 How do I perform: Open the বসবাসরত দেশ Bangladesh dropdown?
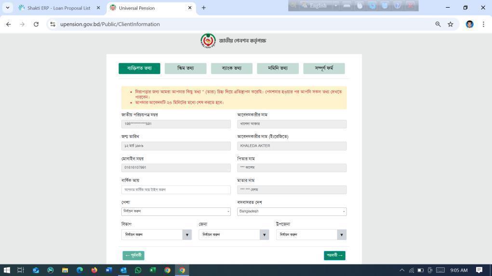tap(292, 212)
